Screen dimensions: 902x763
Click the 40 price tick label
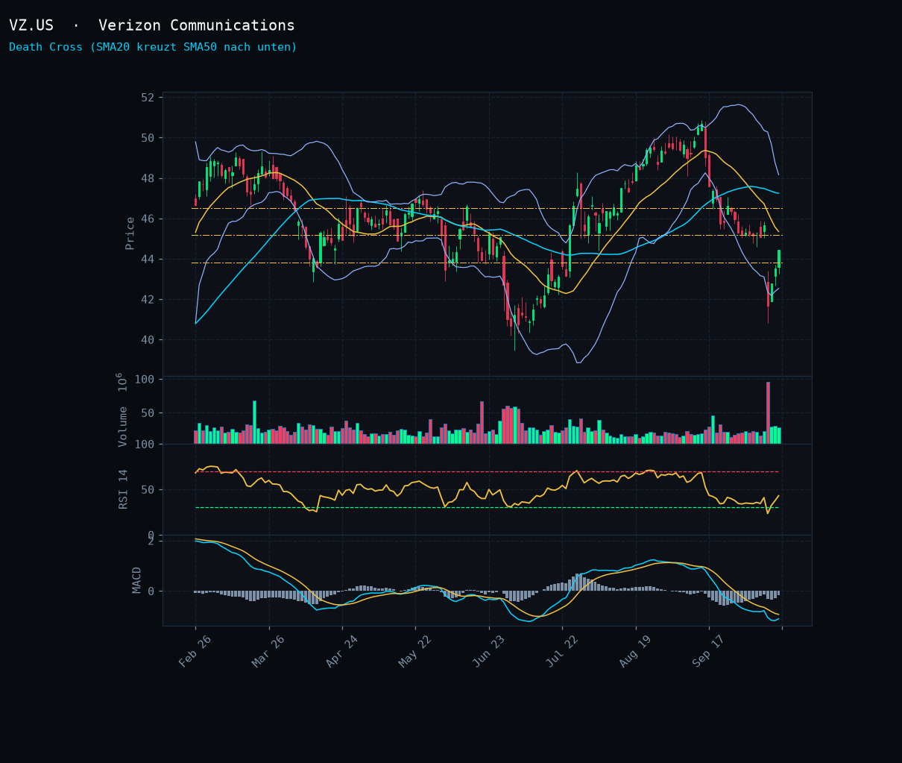coord(147,340)
